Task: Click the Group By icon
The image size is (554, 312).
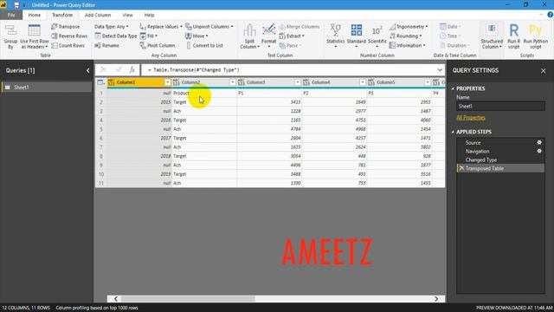Action: point(10,36)
